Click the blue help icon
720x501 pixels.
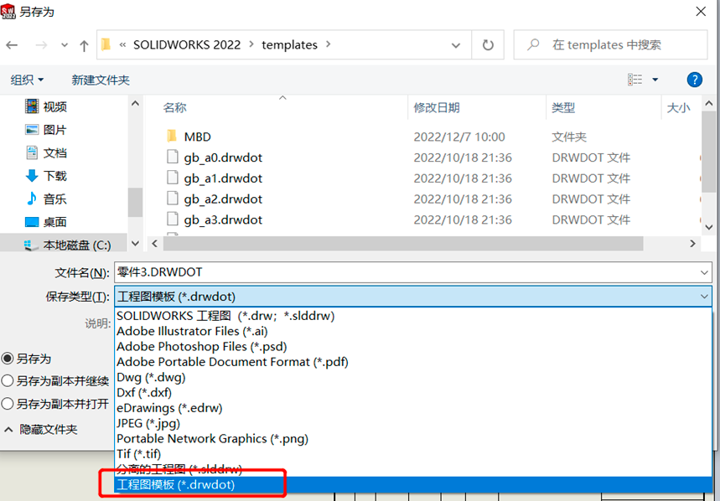pos(694,80)
